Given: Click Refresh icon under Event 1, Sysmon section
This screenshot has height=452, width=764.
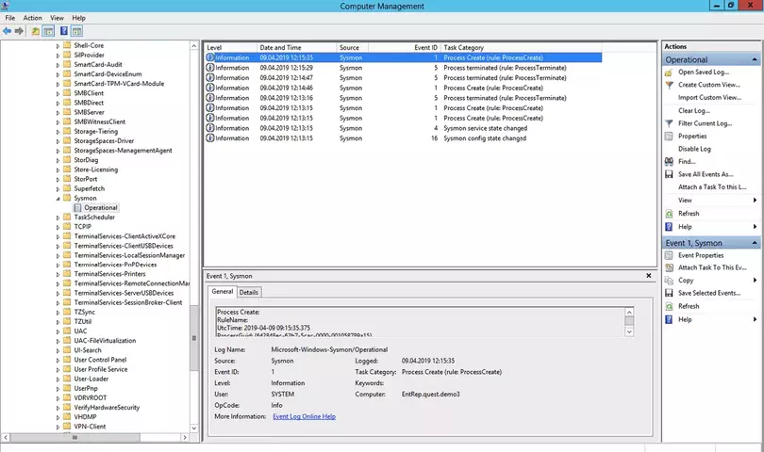Looking at the screenshot, I should (x=669, y=306).
